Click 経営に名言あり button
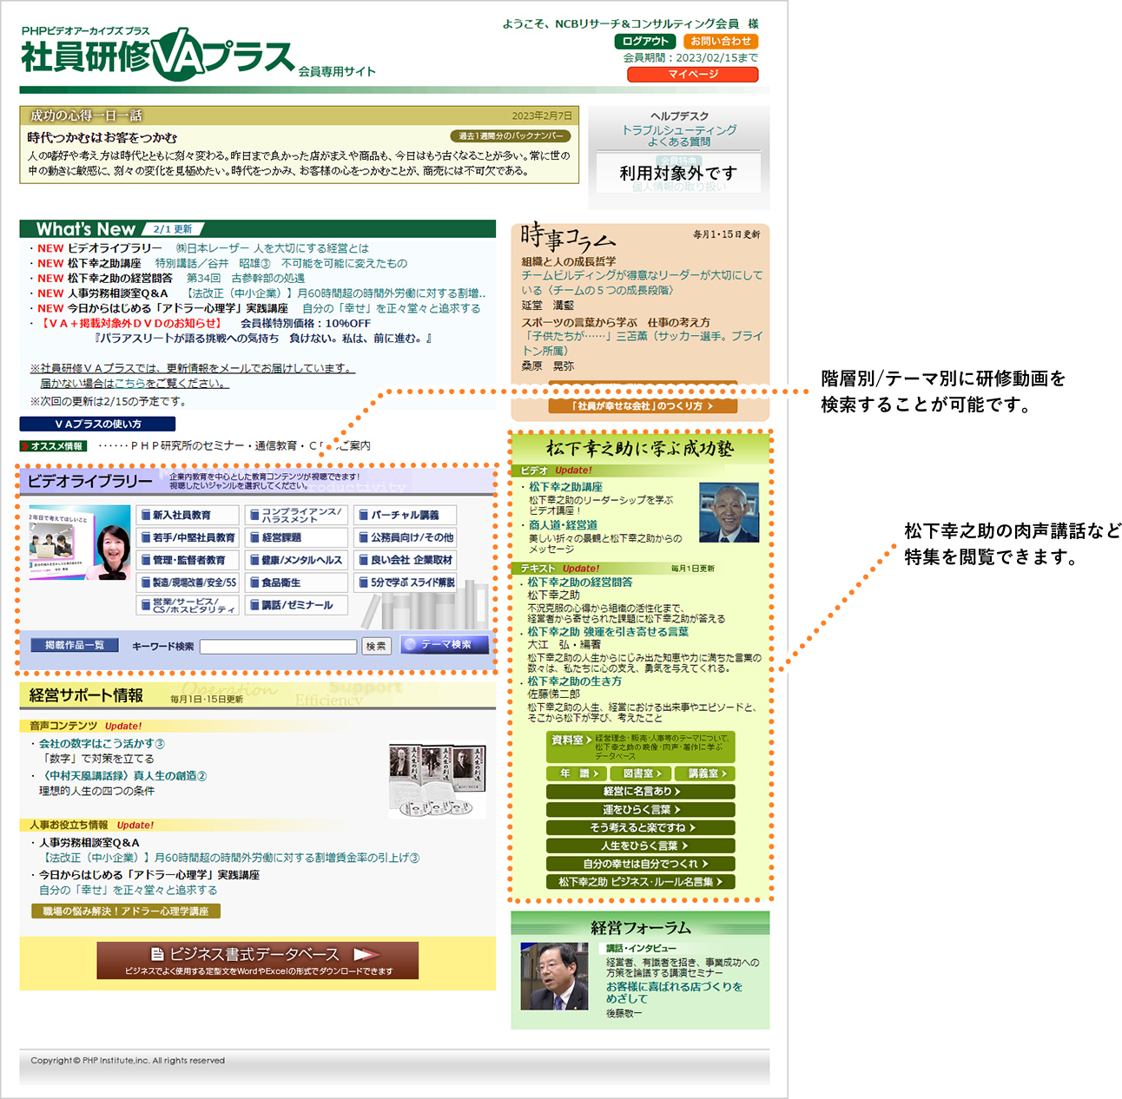 click(641, 792)
